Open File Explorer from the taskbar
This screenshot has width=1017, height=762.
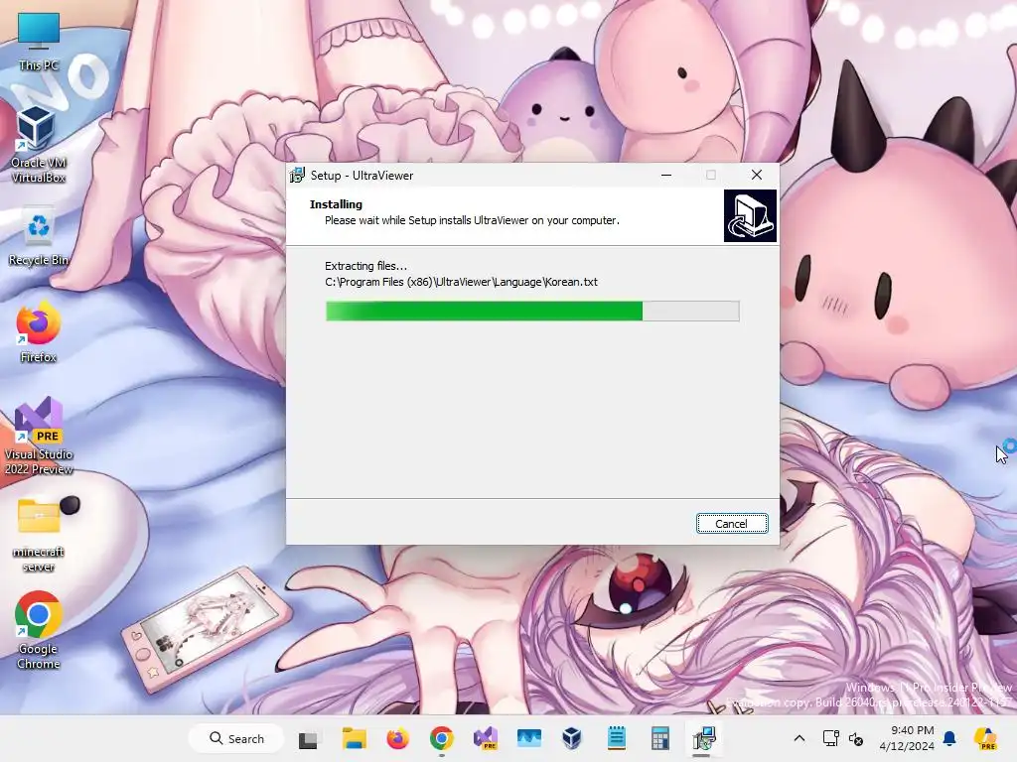(355, 738)
